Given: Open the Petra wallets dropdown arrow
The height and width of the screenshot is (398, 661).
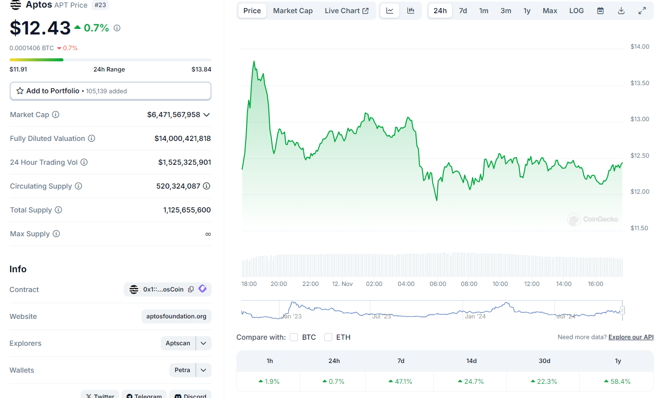Looking at the screenshot, I should (x=203, y=370).
